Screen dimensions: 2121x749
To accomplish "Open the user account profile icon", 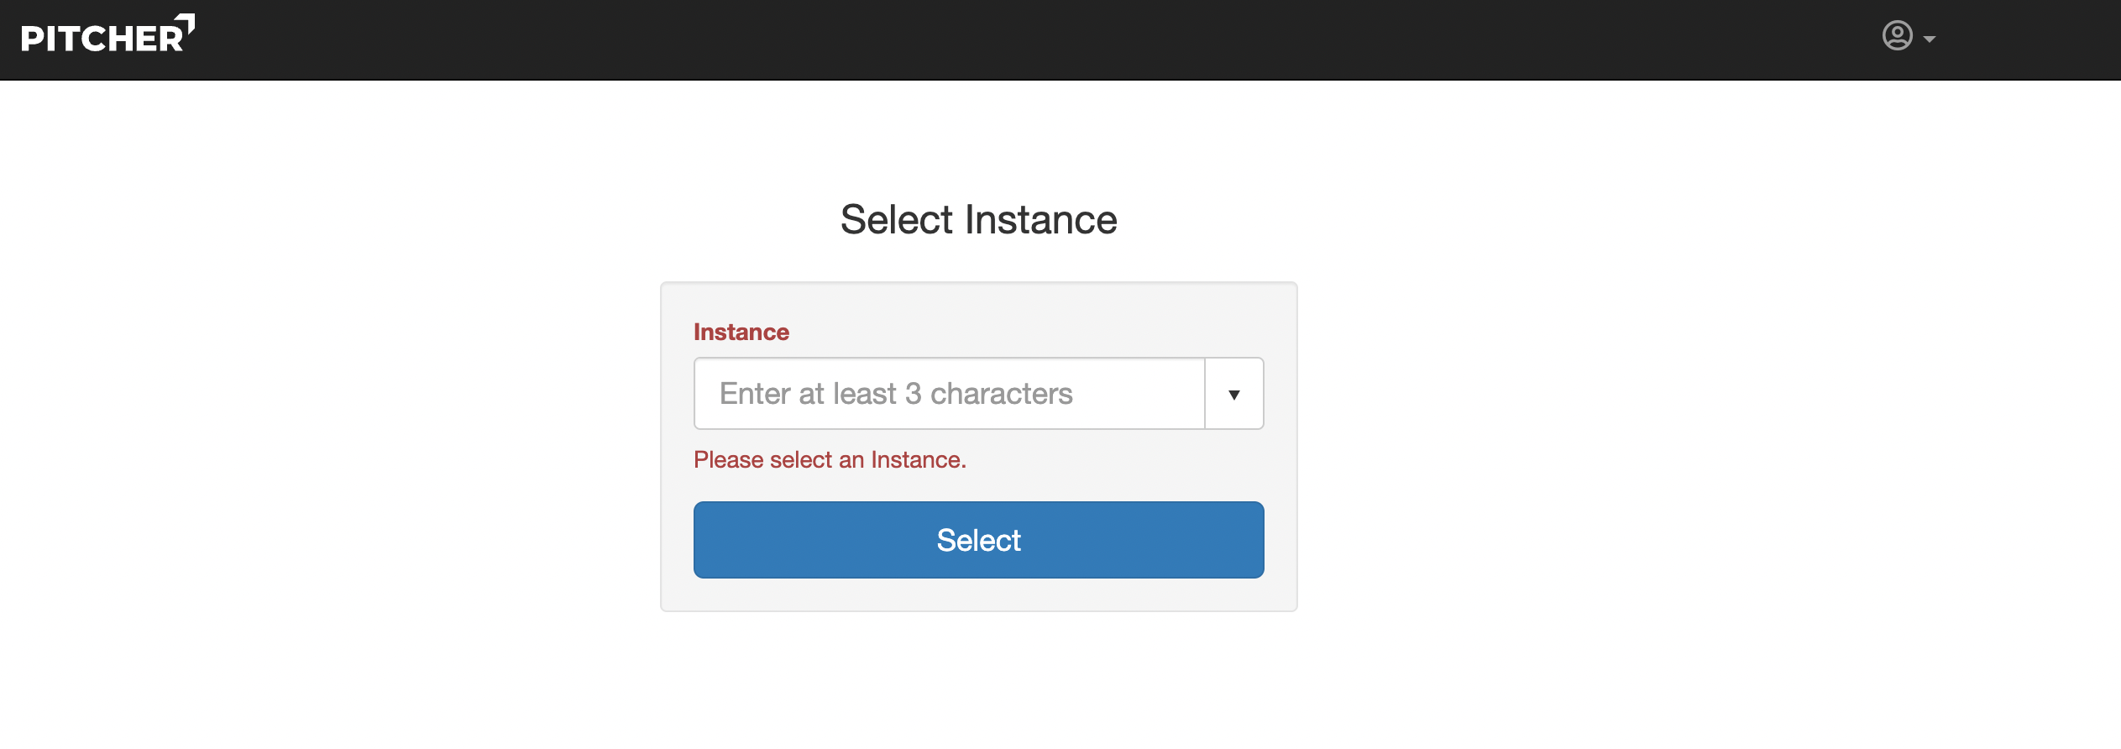I will click(x=1897, y=36).
